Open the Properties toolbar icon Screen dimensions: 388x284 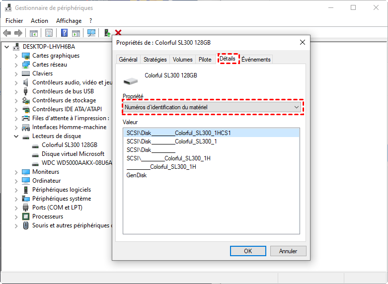click(49, 33)
